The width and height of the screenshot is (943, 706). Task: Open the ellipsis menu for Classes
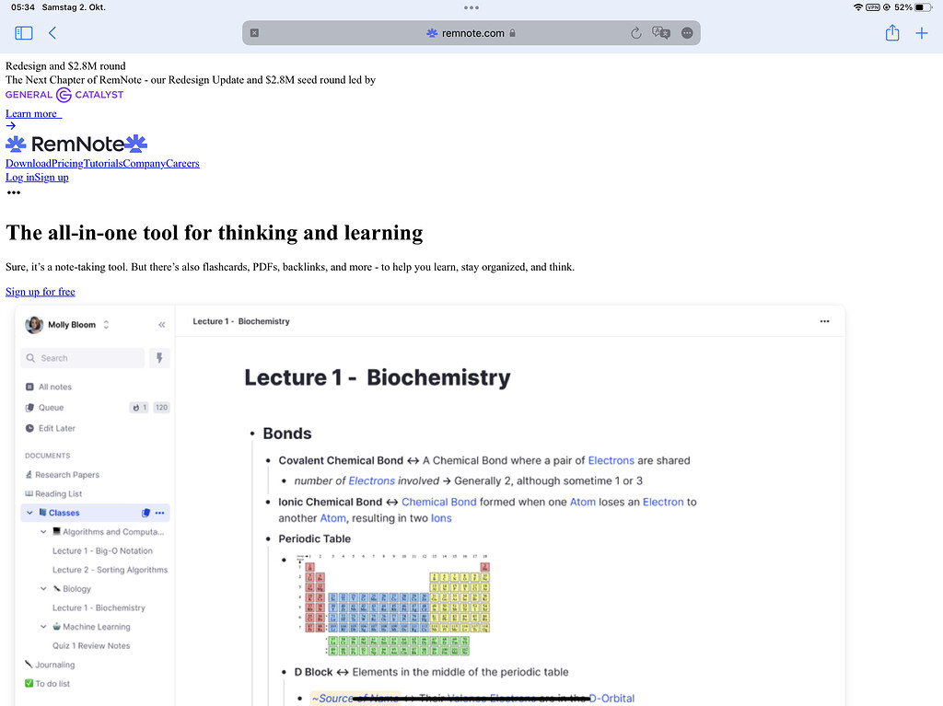coord(160,513)
